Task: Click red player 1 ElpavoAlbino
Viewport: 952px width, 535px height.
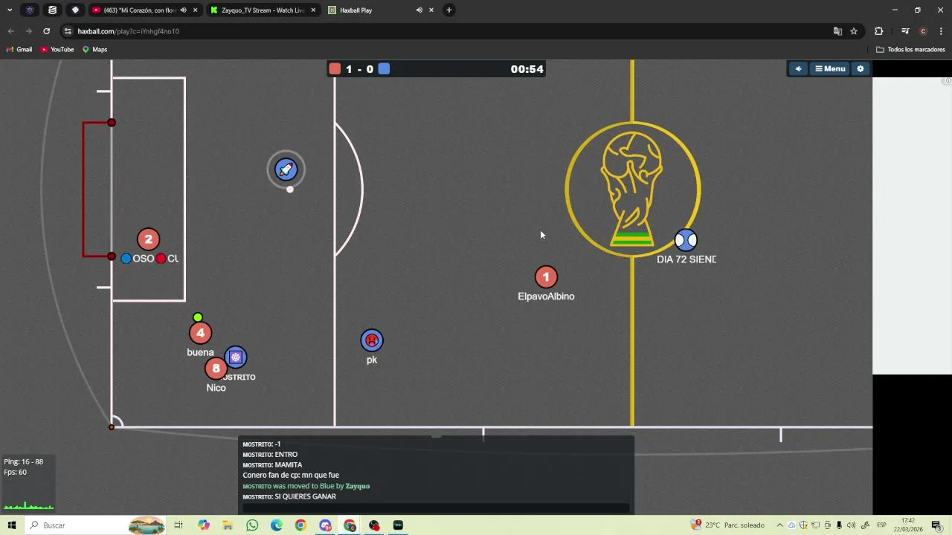Action: pos(546,277)
